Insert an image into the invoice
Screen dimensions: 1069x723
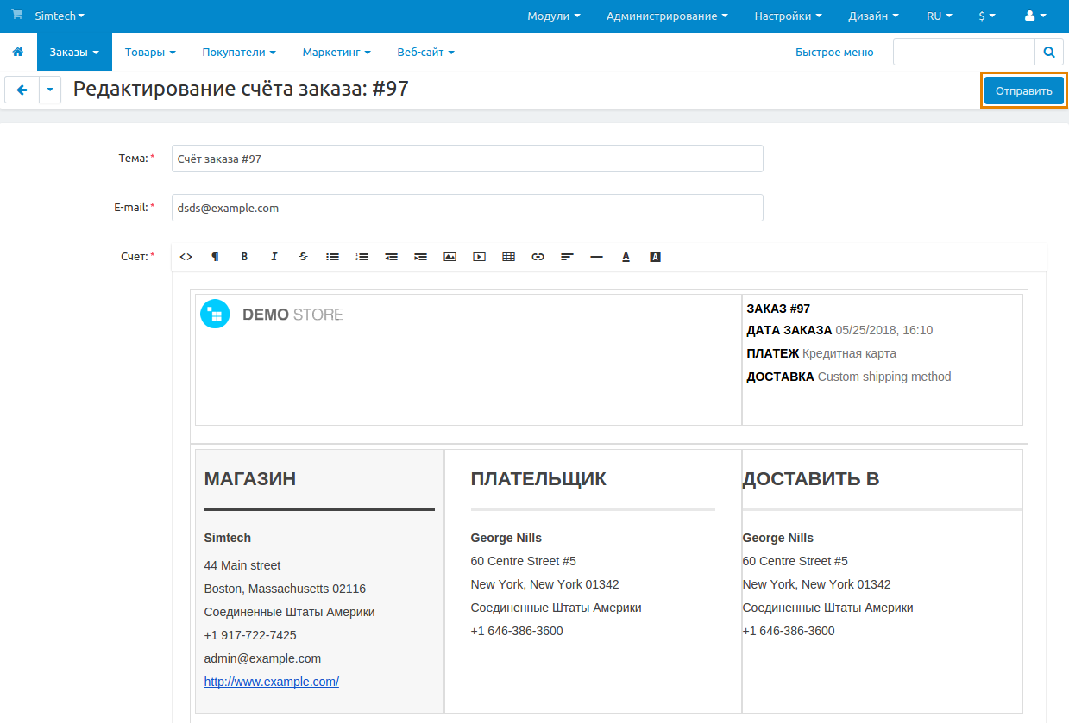pos(450,257)
